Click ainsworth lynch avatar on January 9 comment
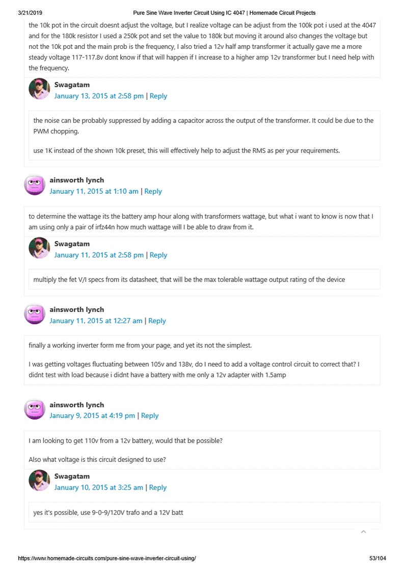 pyautogui.click(x=35, y=409)
